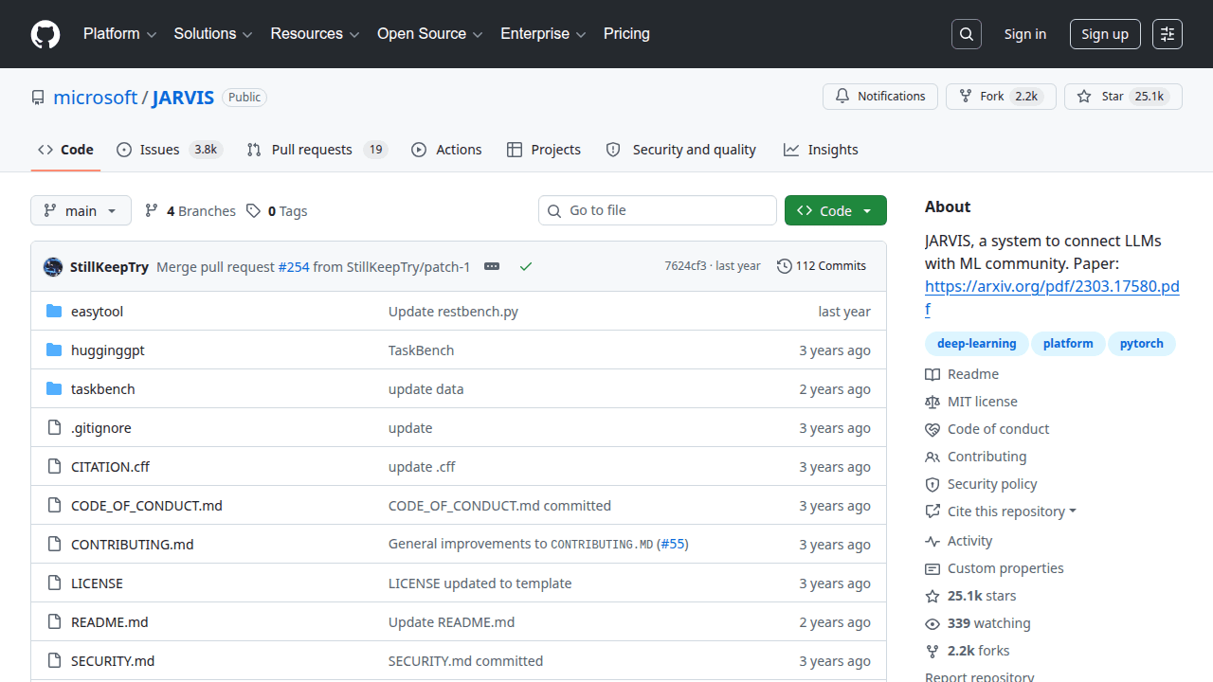This screenshot has height=682, width=1213.
Task: Select the platform topic tag
Action: (1068, 344)
